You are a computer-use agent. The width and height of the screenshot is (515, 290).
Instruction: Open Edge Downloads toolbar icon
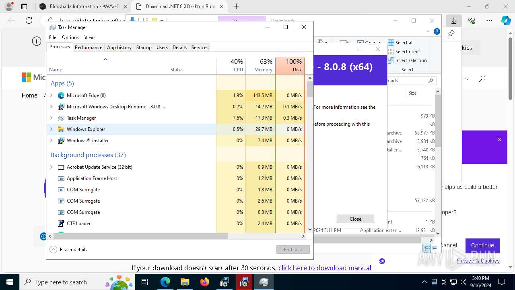[x=454, y=21]
